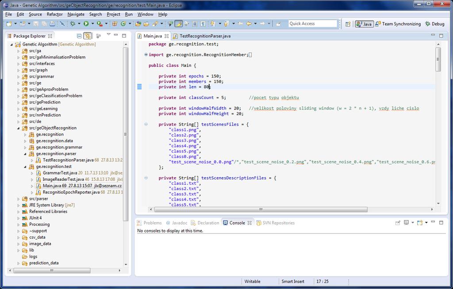Open the Run button dropdown arrow
This screenshot has width=453, height=289.
click(92, 24)
